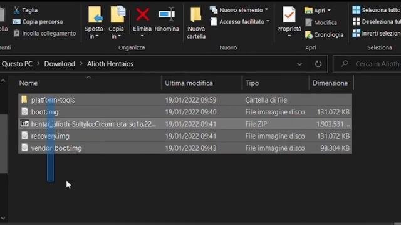Image resolution: width=401 pixels, height=225 pixels.
Task: Sort by the Tipo column header
Action: point(252,83)
